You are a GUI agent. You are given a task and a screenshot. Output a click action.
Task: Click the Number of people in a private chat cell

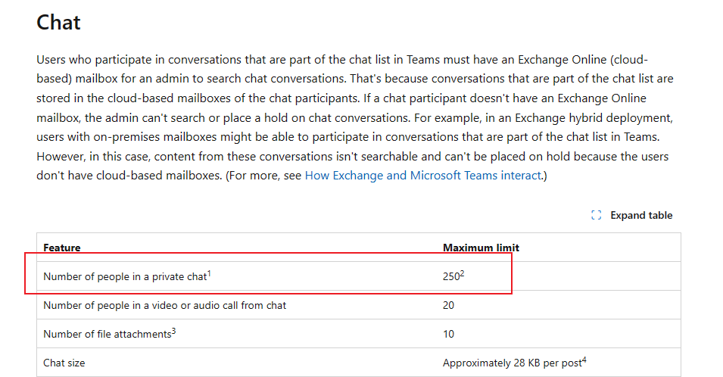[124, 277]
